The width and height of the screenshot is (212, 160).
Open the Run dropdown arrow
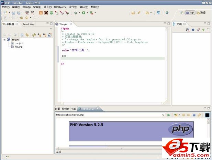click(87, 13)
